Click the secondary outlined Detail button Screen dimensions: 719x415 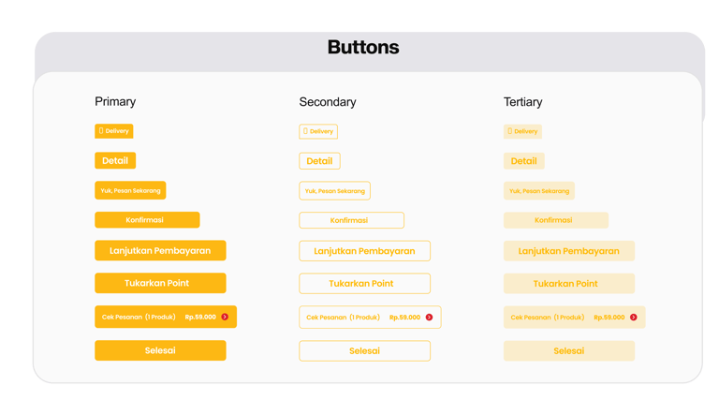click(x=319, y=161)
